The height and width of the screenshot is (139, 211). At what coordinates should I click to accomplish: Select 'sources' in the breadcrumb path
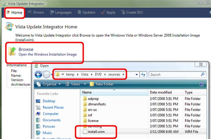[x=114, y=74]
